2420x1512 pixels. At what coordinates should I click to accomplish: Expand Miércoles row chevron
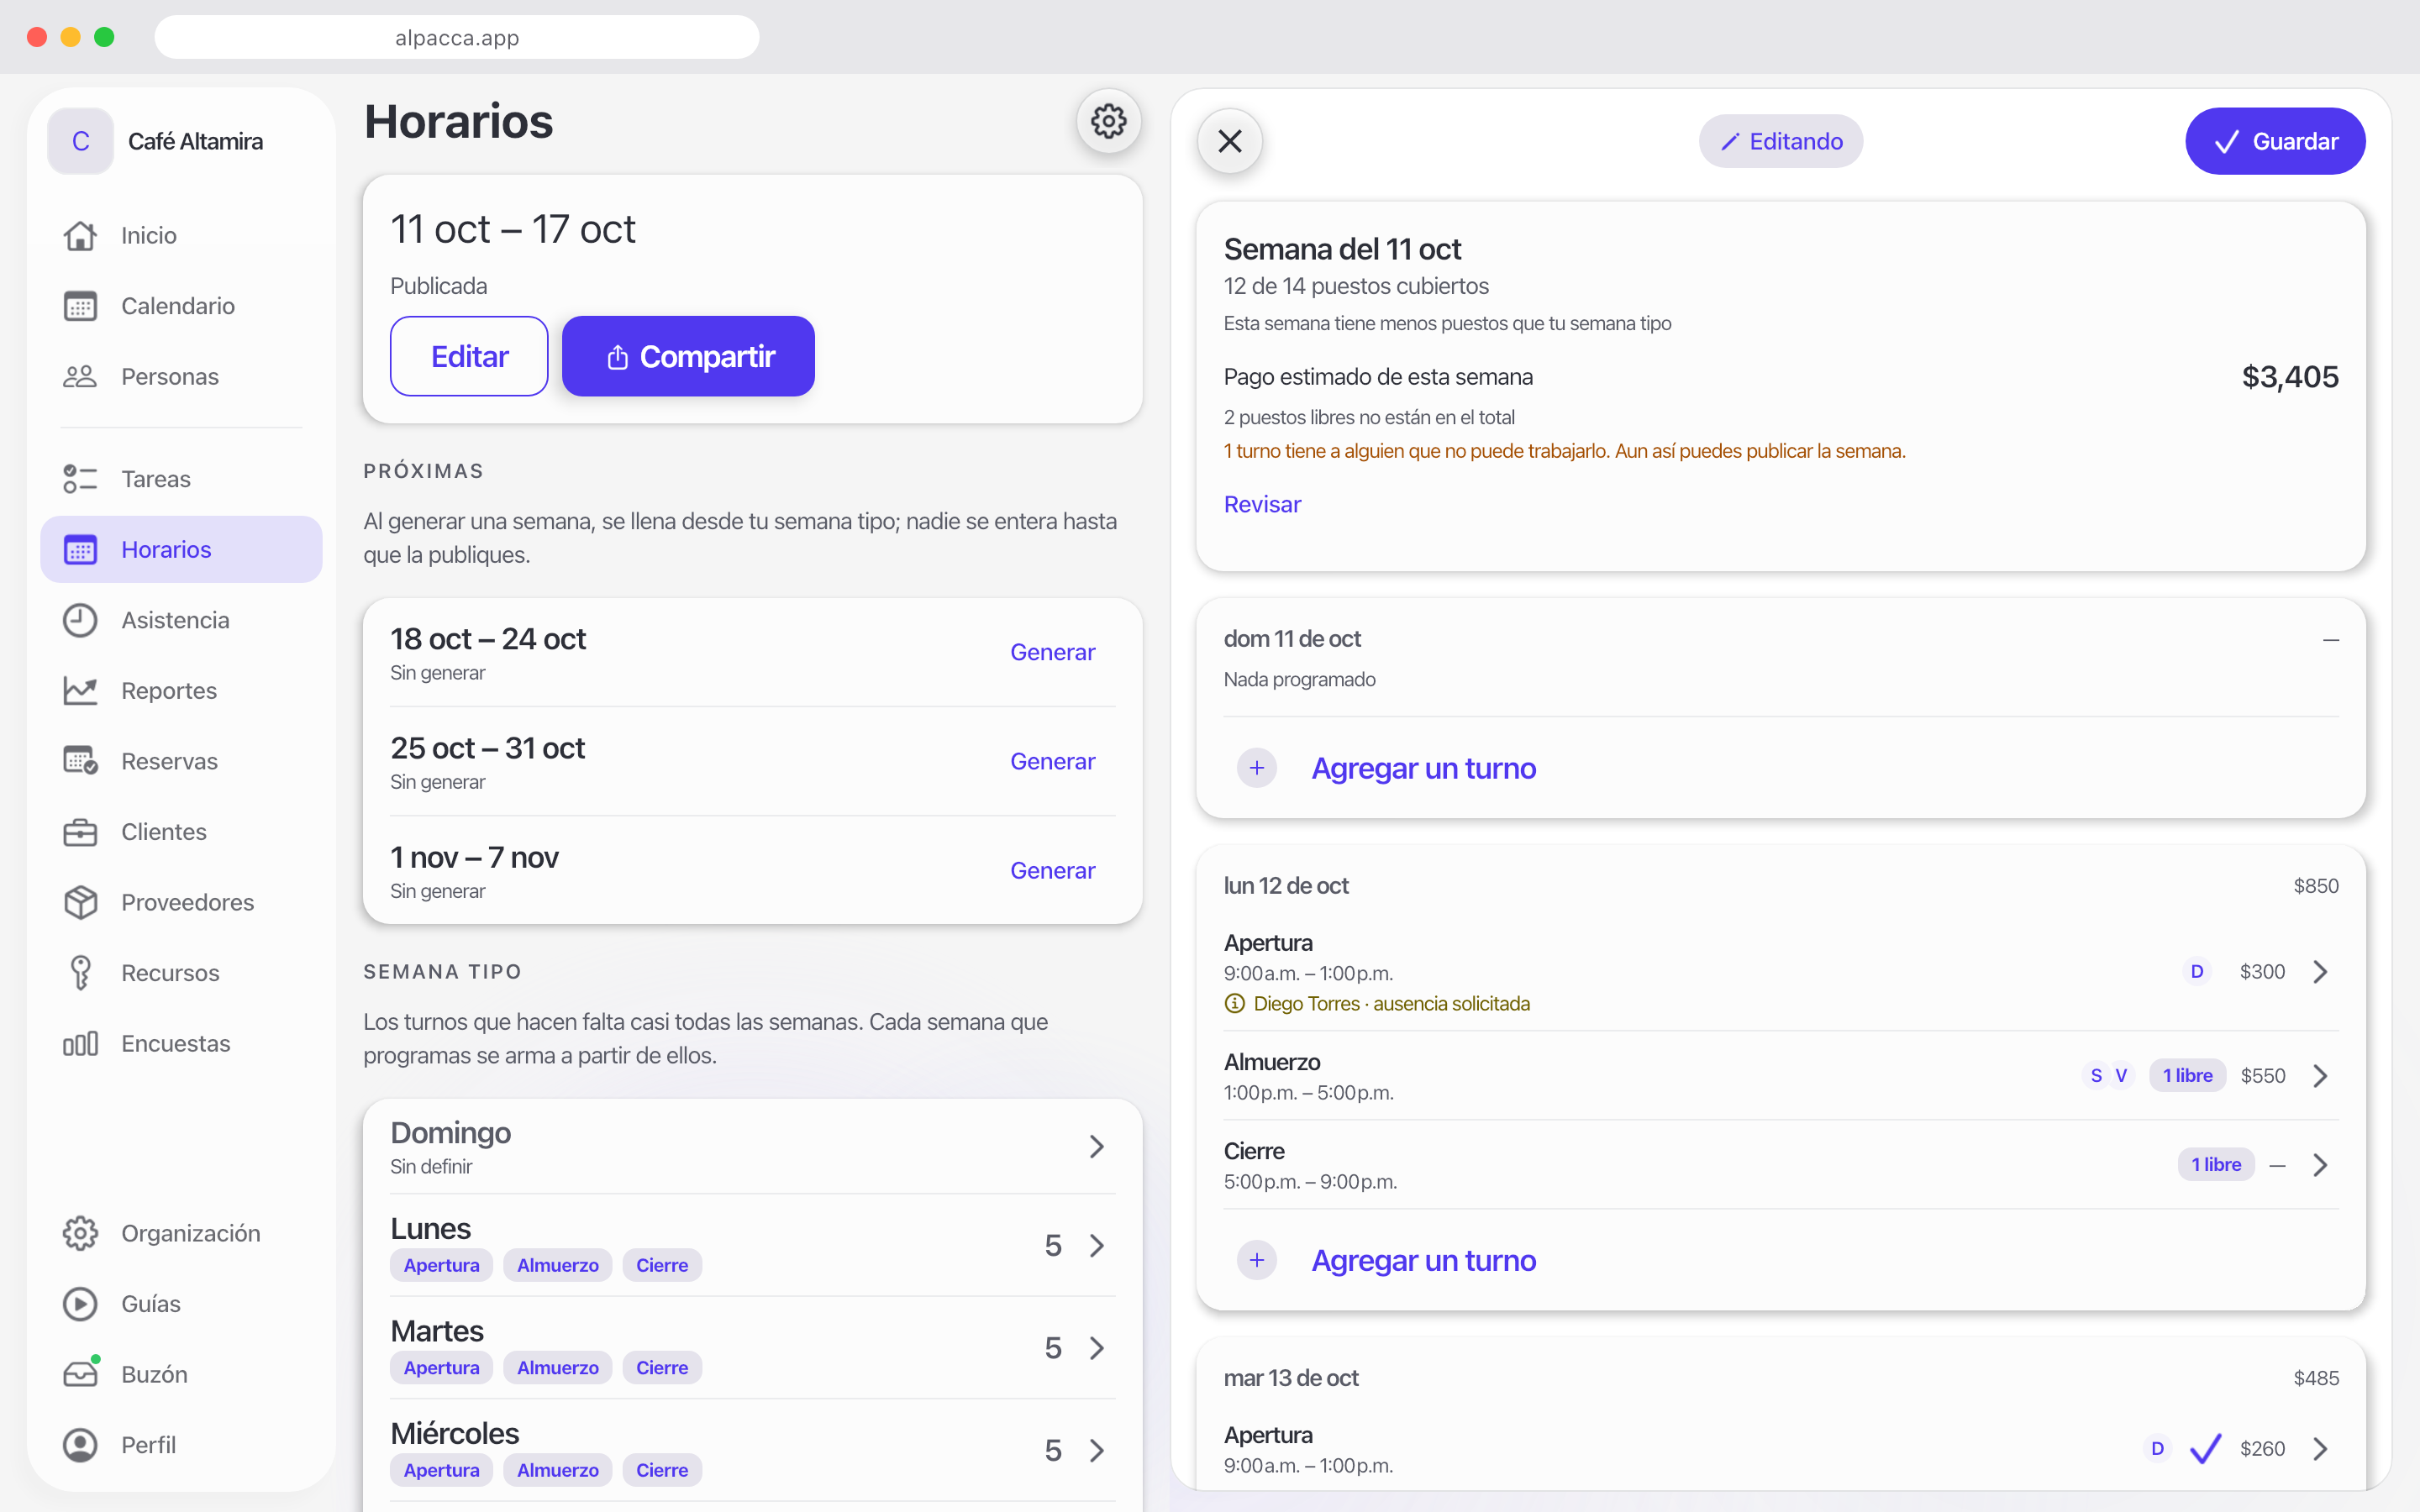click(x=1097, y=1450)
